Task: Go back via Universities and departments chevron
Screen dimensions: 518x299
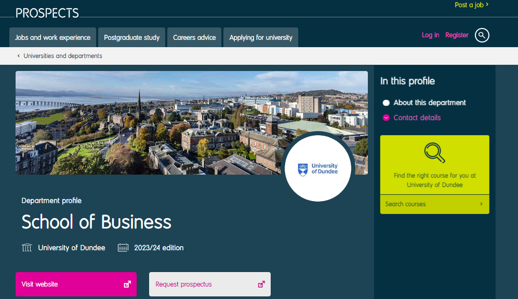Action: click(x=19, y=56)
